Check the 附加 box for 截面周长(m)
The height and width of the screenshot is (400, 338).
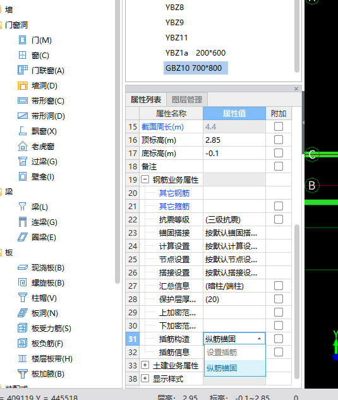click(279, 126)
